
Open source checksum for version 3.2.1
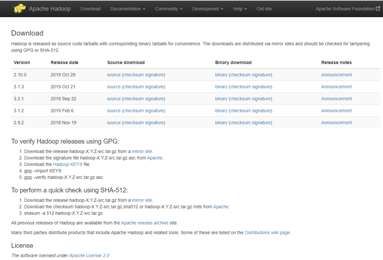click(x=133, y=99)
